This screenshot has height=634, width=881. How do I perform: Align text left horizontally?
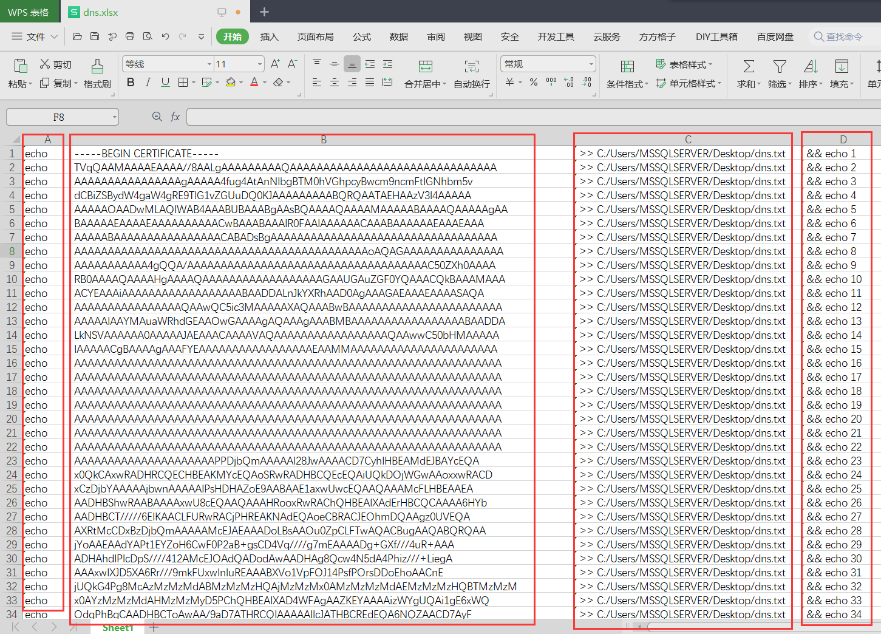(x=317, y=82)
